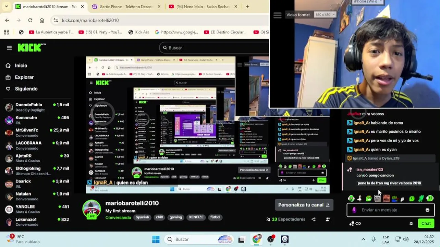This screenshot has width=440, height=247.
Task: Insert the shouting man emote
Action: click(x=386, y=198)
